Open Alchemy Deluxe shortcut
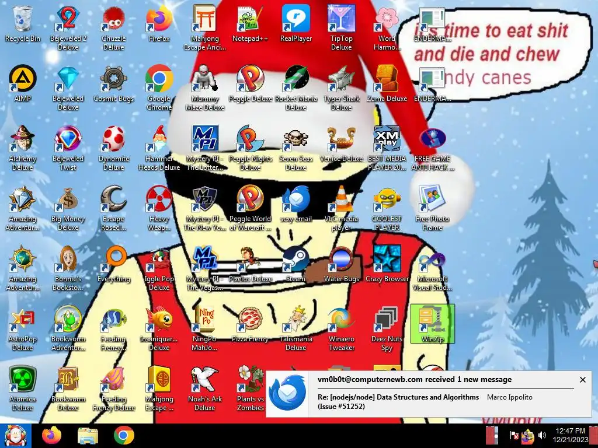Screen dimensions: 598x448 click(x=23, y=148)
